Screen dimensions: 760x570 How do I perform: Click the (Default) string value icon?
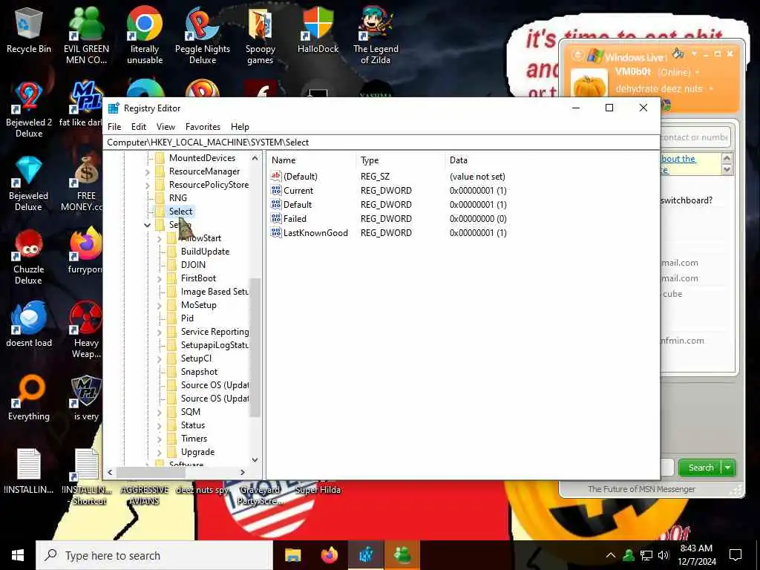point(276,177)
